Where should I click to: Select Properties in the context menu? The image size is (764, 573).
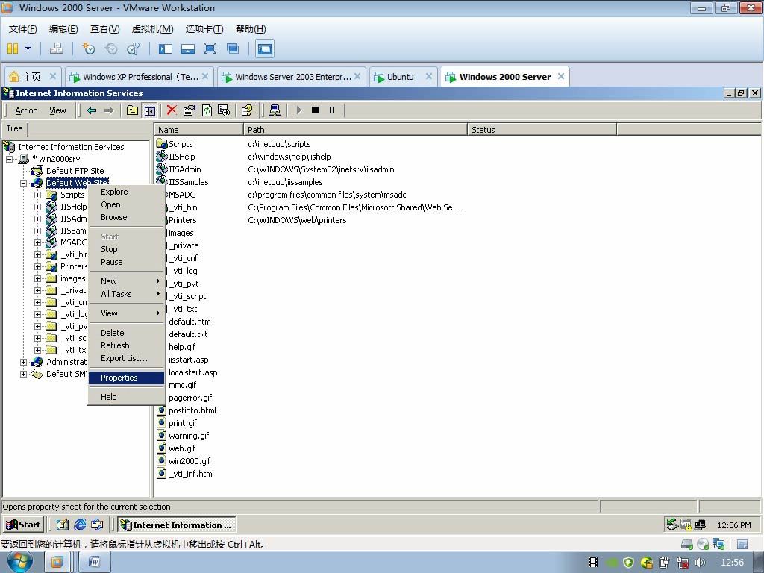[x=126, y=378]
